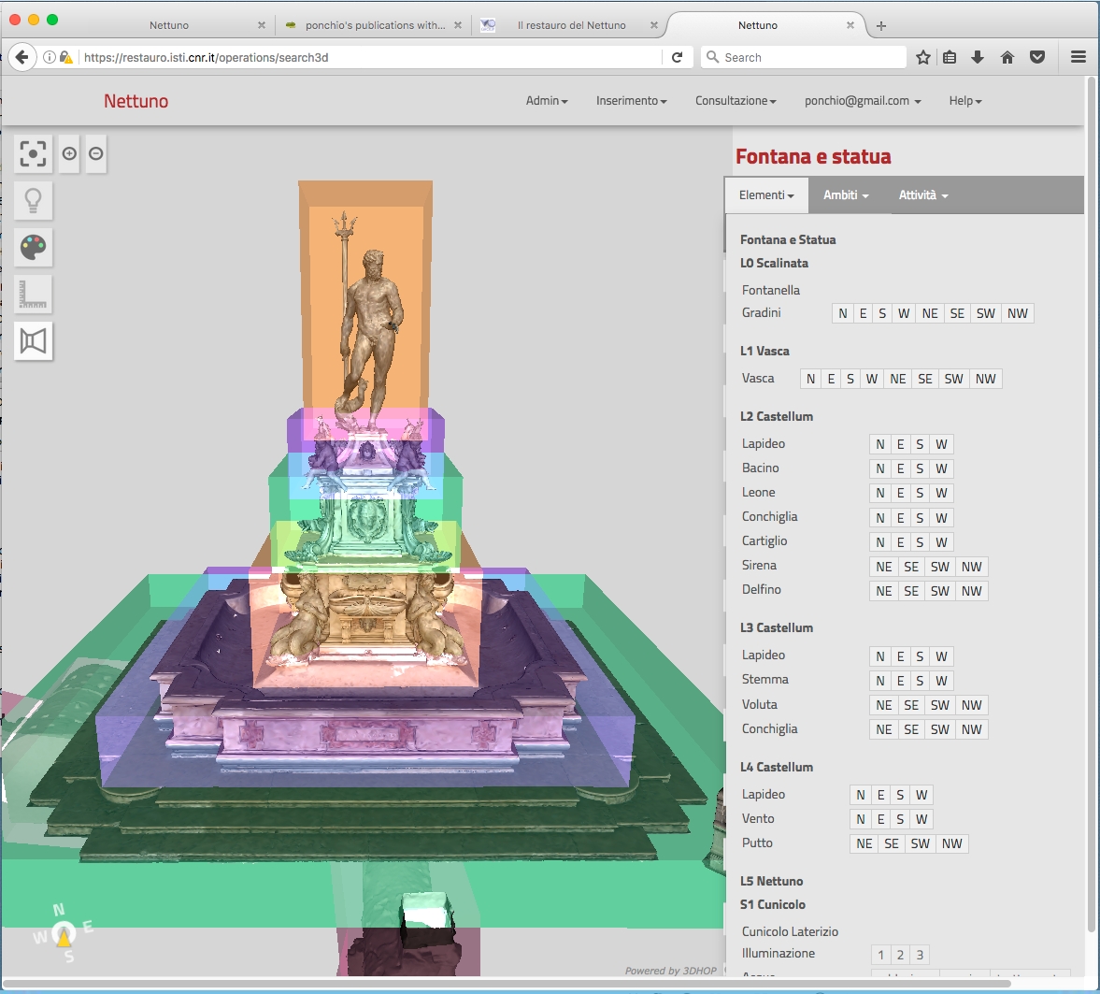Image resolution: width=1100 pixels, height=994 pixels.
Task: Close the 'Il restauro del Nettuno' tab
Action: click(x=654, y=25)
